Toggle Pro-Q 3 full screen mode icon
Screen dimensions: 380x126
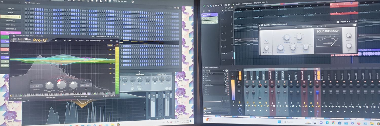[x=117, y=41]
